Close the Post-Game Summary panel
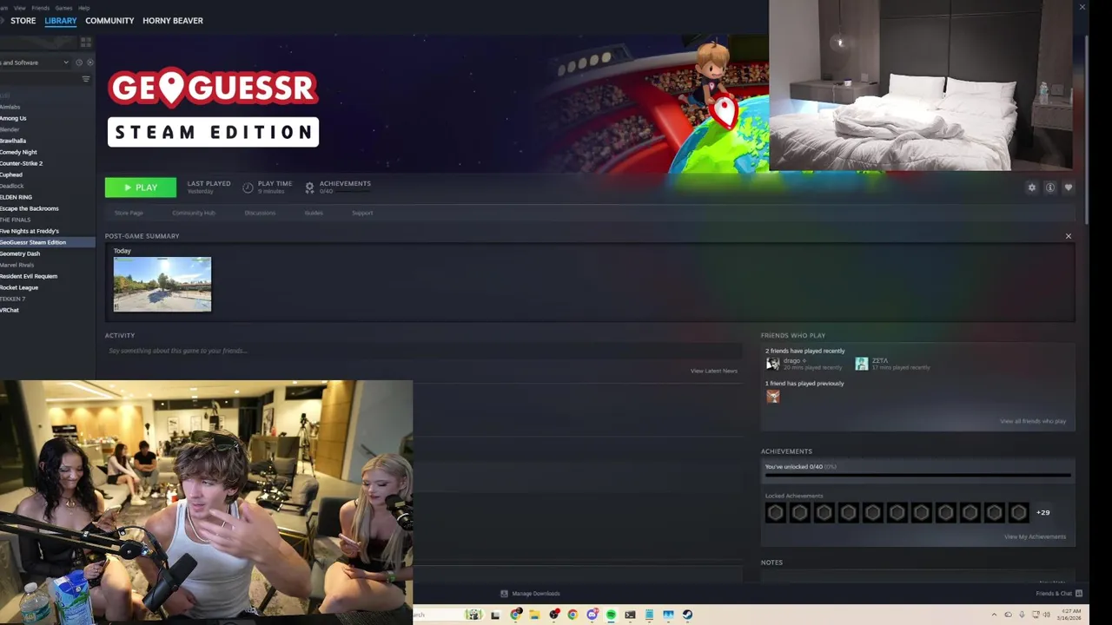 tap(1069, 236)
